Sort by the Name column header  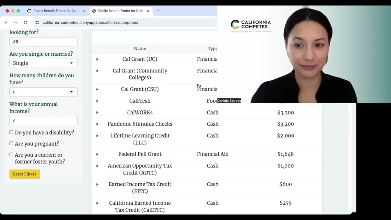coord(140,49)
